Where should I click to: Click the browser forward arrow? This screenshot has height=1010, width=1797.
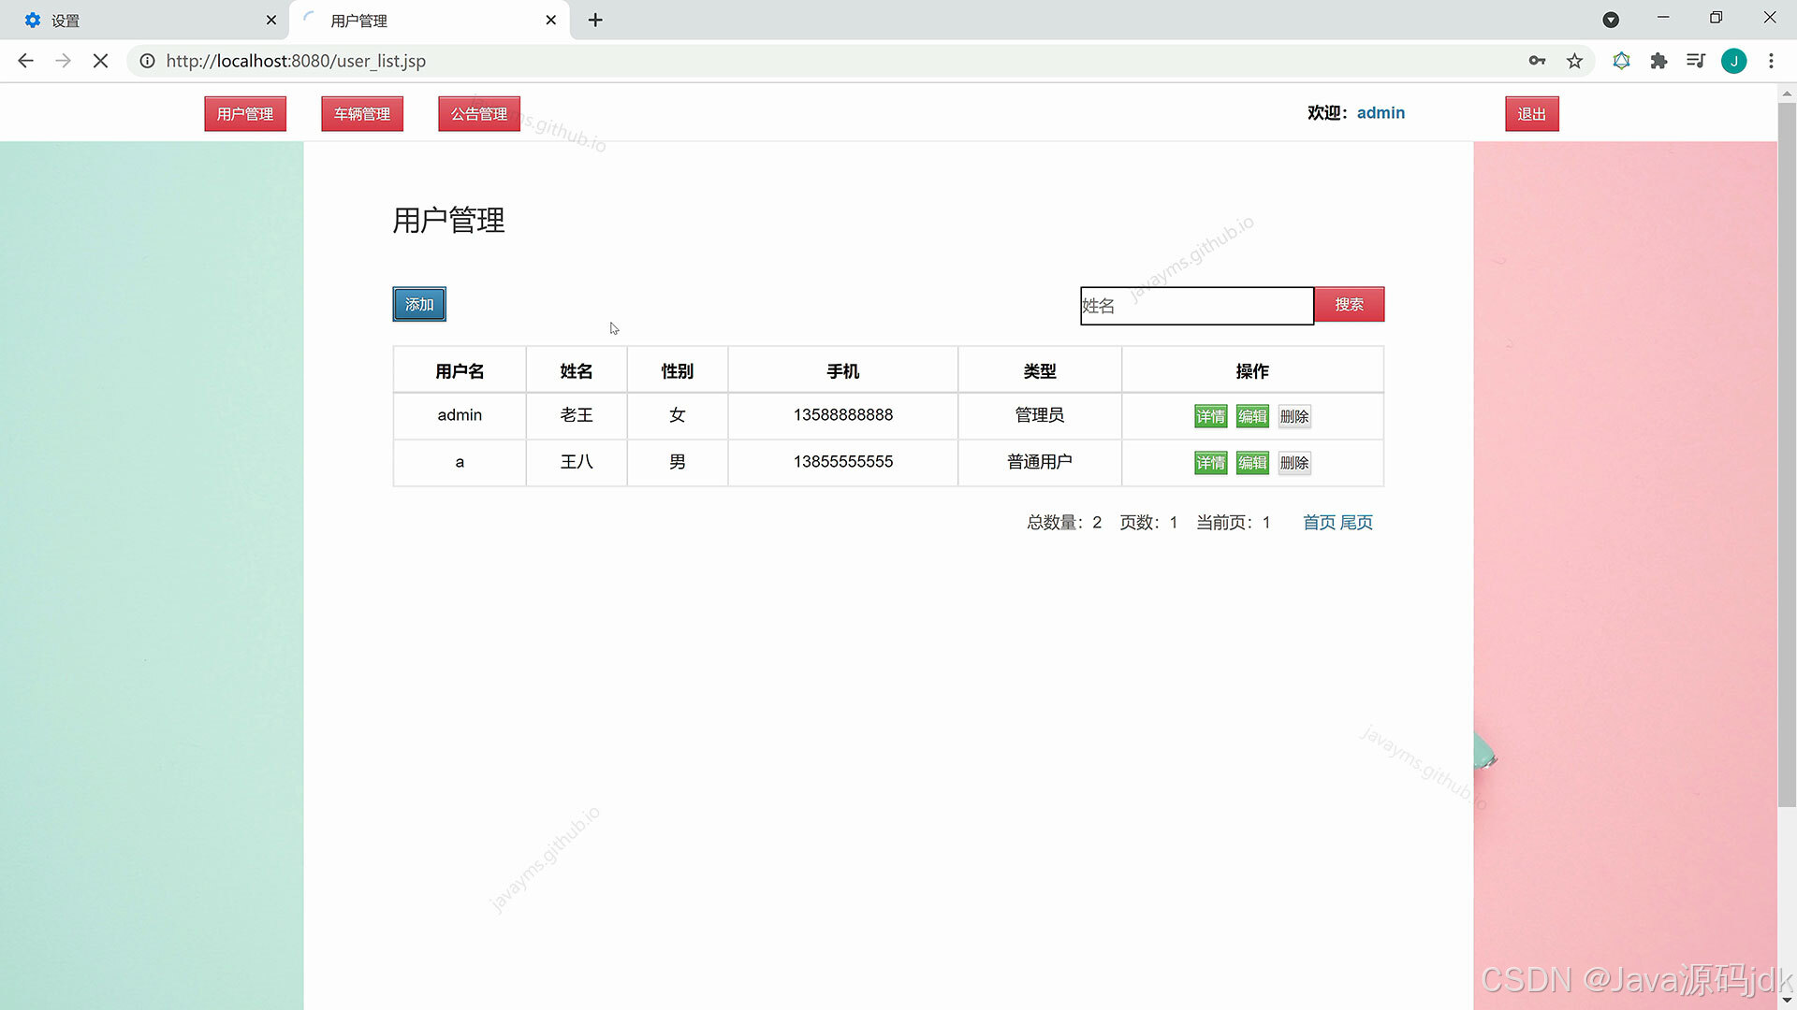63,61
